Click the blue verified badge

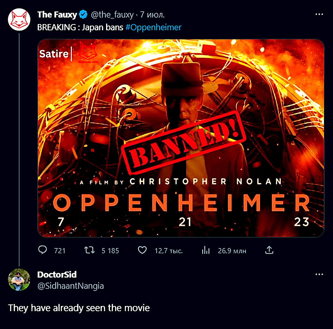point(83,14)
